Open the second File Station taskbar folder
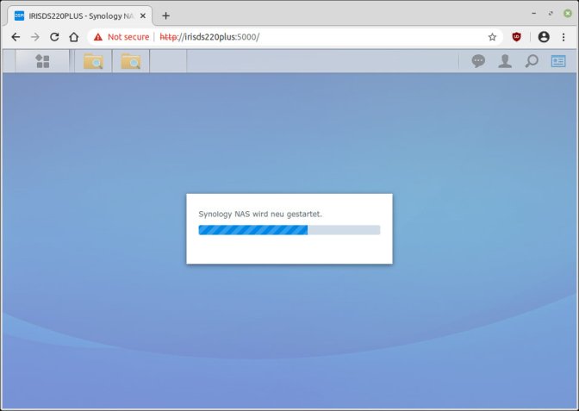579x411 pixels. coord(131,61)
